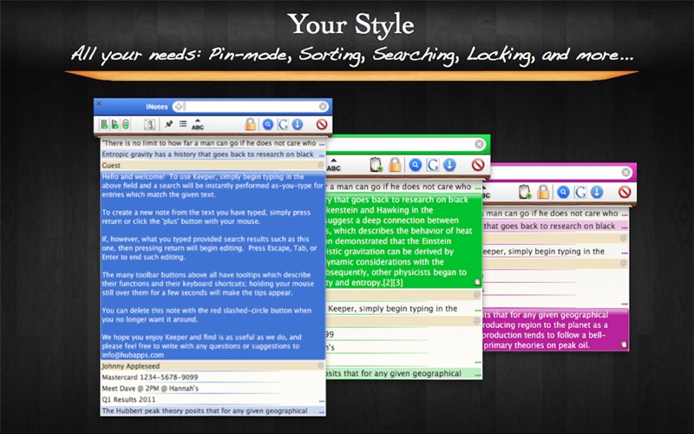The width and height of the screenshot is (694, 434).
Task: Click the Google G icon in blue window
Action: click(283, 124)
